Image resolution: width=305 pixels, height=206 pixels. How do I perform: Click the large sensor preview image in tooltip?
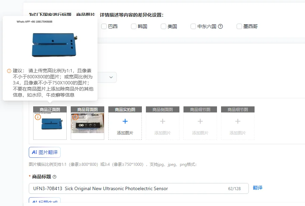pos(55,45)
